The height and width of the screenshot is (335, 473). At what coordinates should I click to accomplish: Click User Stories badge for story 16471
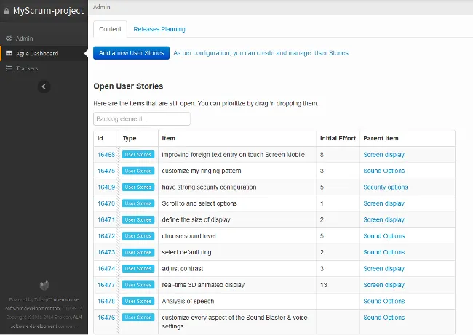tap(138, 219)
